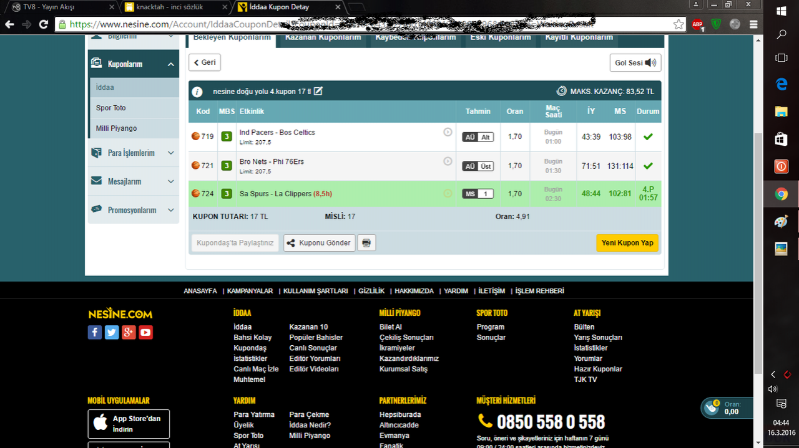Open Nesine Google Plus icon
Viewport: 799px width, 448px height.
(x=129, y=332)
